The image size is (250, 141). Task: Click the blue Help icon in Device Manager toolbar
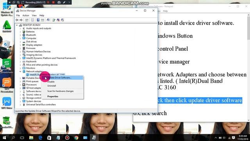pyautogui.click(x=38, y=20)
